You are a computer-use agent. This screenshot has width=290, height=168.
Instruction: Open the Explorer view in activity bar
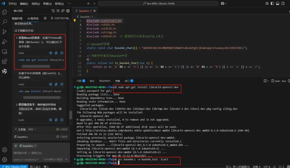[x=5, y=12]
